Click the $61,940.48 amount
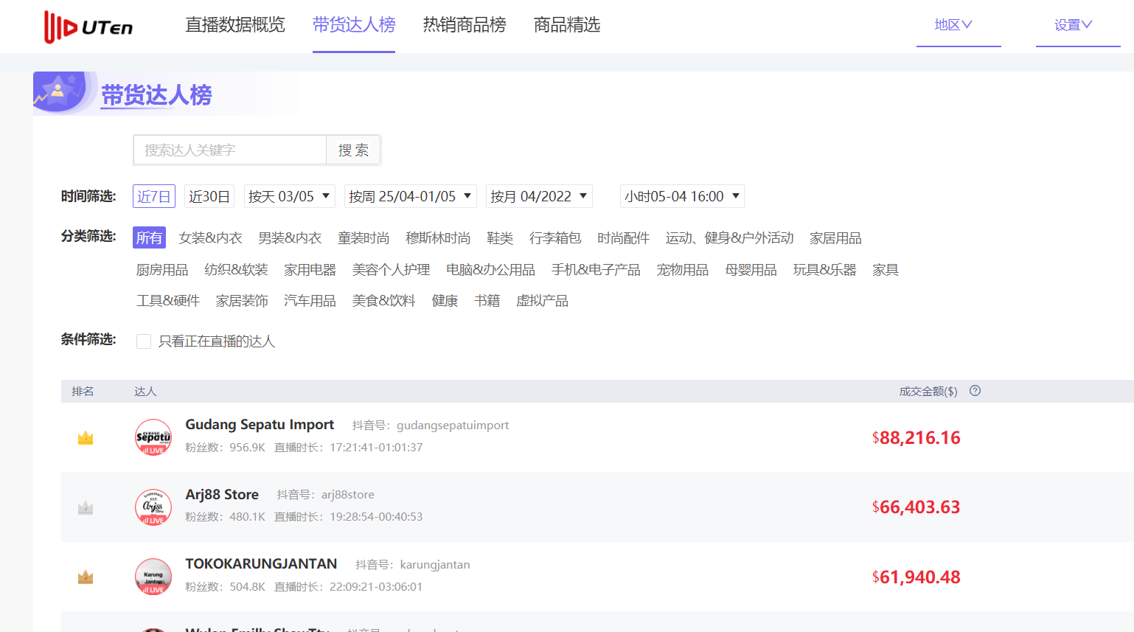This screenshot has height=632, width=1134. click(916, 577)
